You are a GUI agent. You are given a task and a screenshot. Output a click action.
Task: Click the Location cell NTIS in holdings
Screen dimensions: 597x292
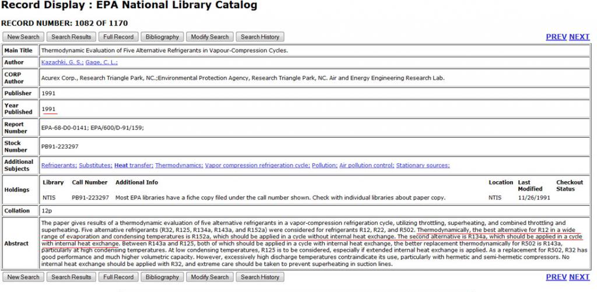pyautogui.click(x=495, y=198)
